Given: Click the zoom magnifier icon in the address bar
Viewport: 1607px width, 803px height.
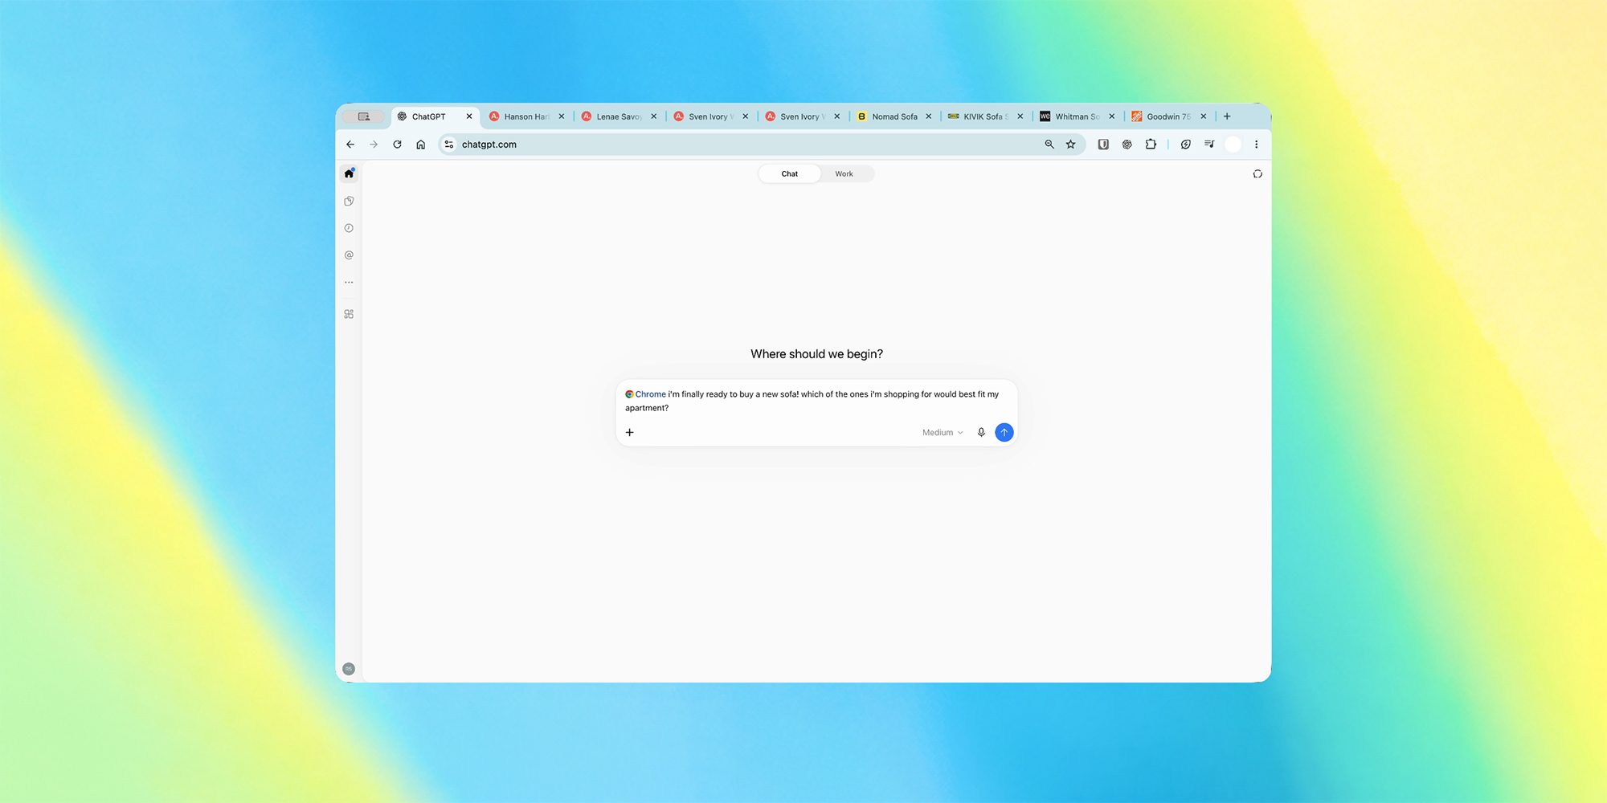Looking at the screenshot, I should tap(1049, 145).
